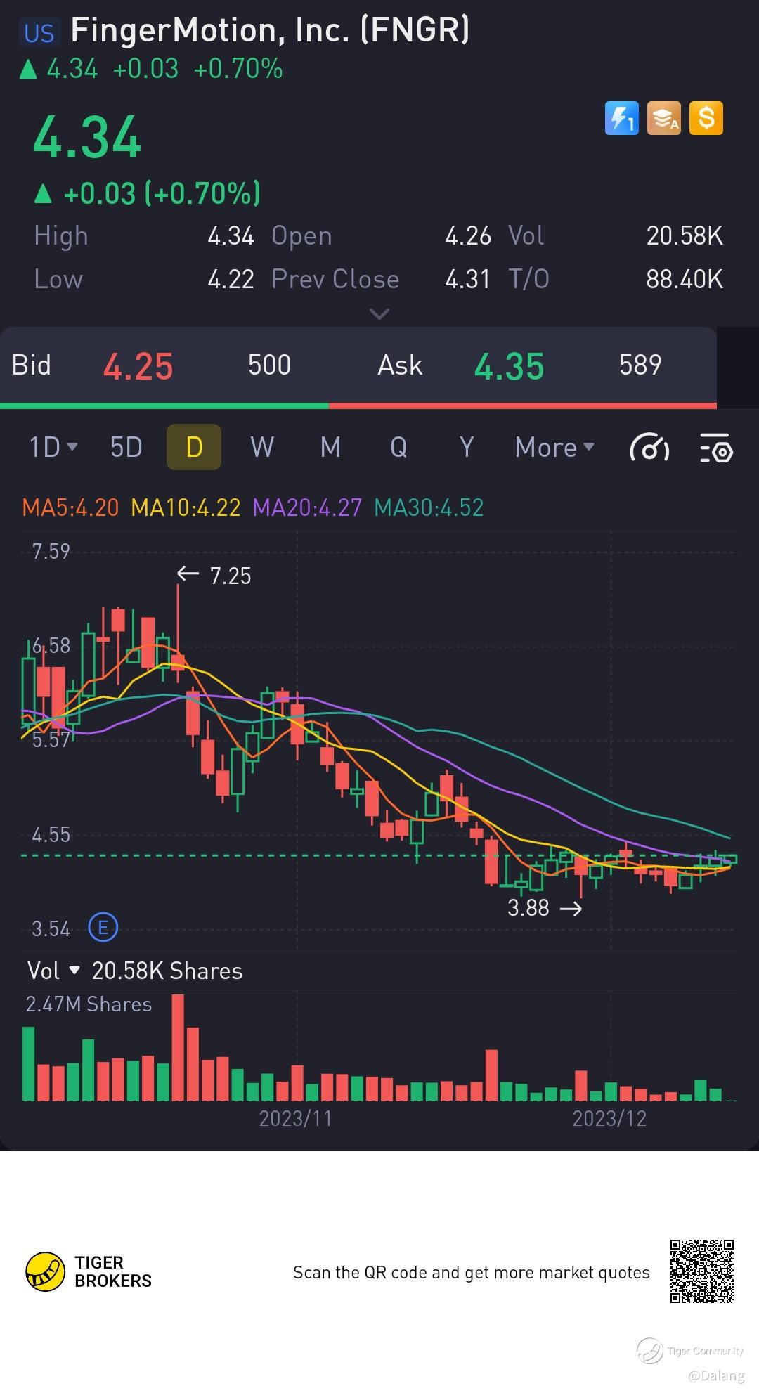Tap the tallest red volume bar
The width and height of the screenshot is (759, 1393).
point(178,1047)
